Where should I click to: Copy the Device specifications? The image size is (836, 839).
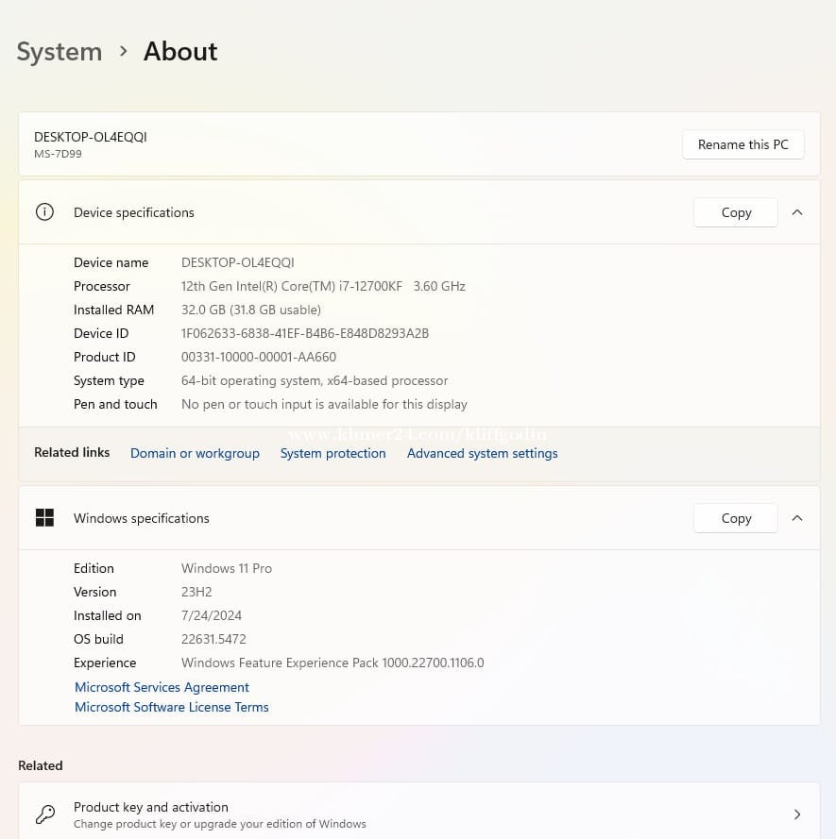pos(736,212)
